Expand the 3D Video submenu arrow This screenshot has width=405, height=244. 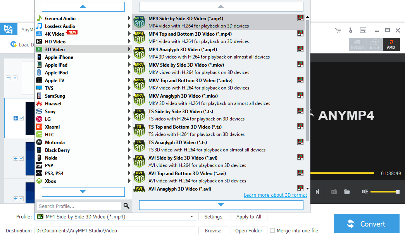(129, 49)
